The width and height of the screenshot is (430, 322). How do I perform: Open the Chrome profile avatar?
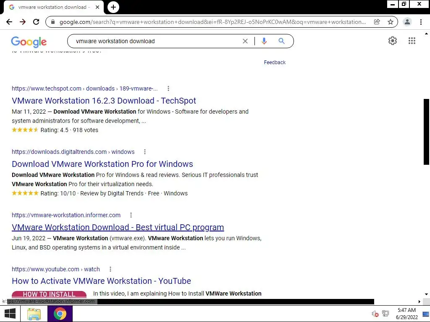pyautogui.click(x=407, y=22)
